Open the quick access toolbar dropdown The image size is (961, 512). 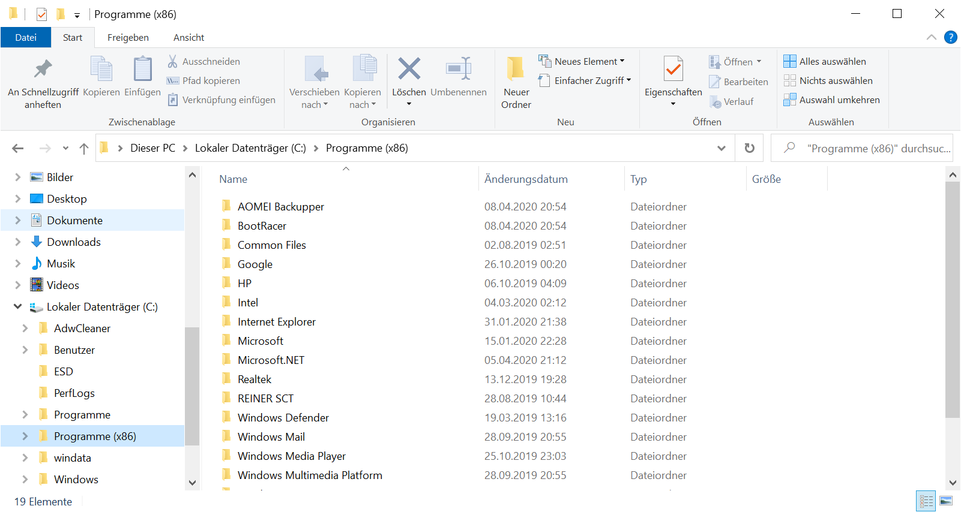coord(77,15)
